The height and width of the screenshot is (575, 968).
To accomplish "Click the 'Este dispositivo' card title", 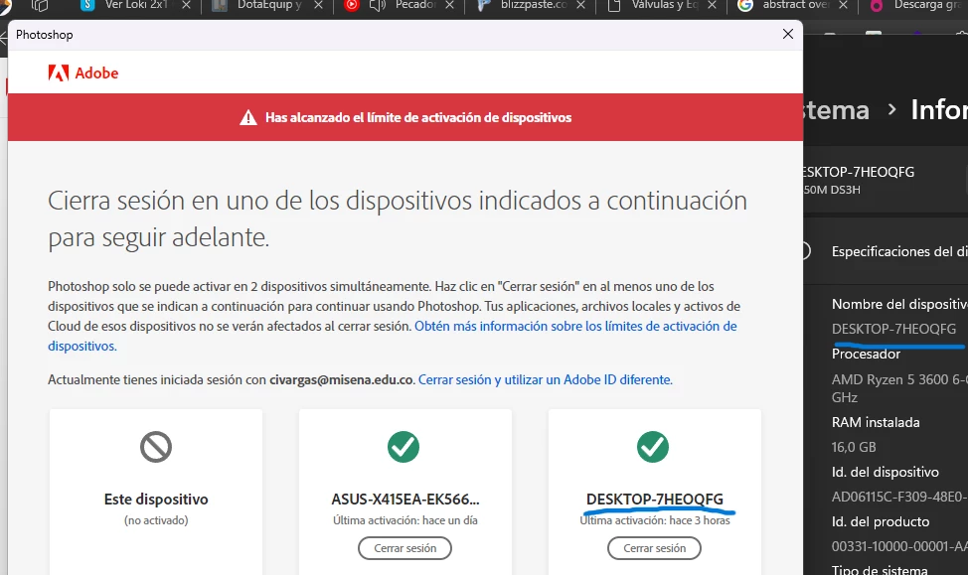I will (156, 500).
